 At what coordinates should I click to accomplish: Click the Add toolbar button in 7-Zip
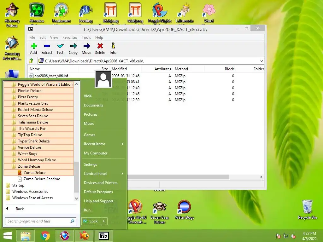point(33,49)
